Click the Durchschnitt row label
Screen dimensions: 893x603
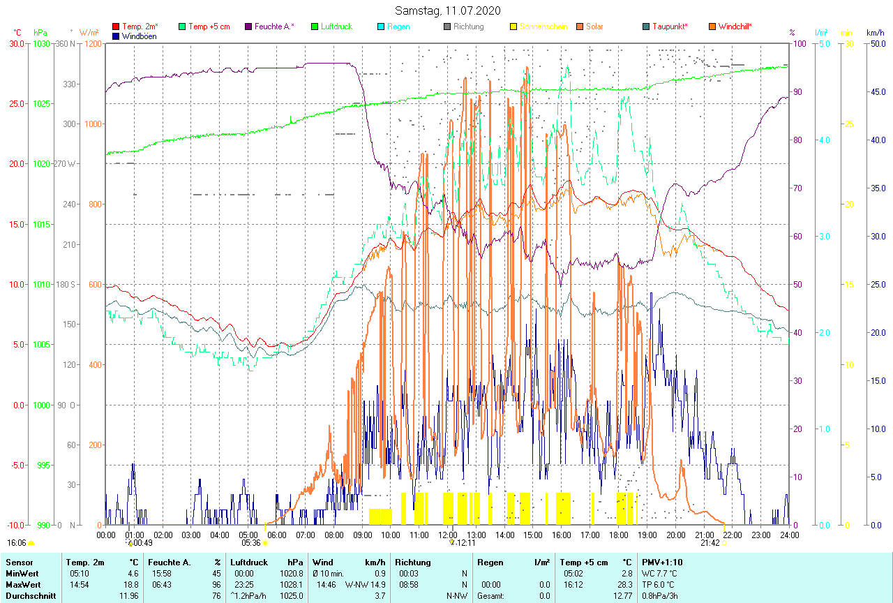(30, 596)
